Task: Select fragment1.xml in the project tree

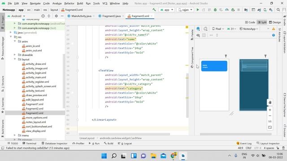Action: coord(35,104)
